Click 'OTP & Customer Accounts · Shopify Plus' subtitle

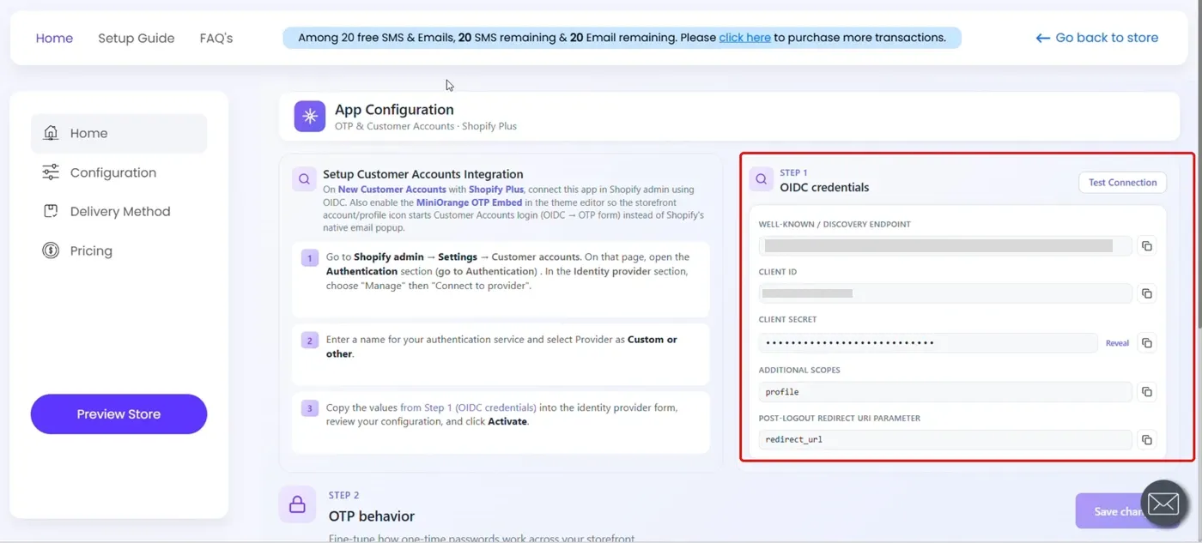(426, 126)
